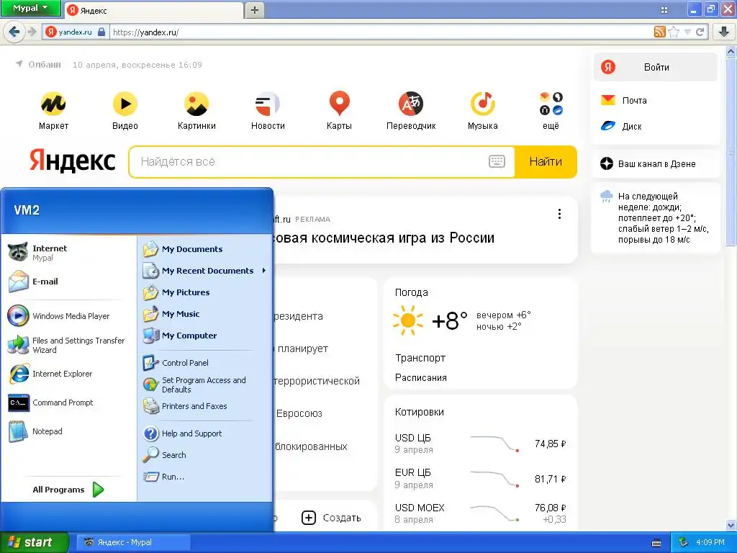
Task: Click the page vertical scrollbar thumb
Action: (731, 151)
